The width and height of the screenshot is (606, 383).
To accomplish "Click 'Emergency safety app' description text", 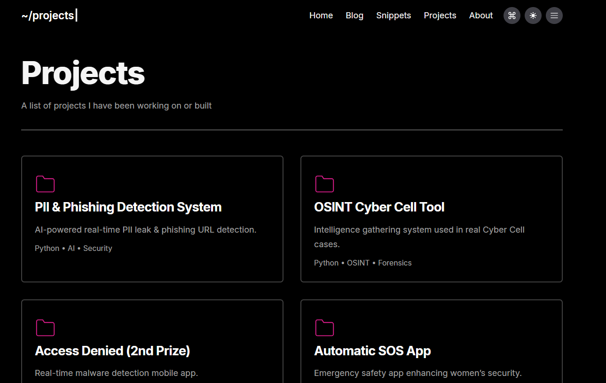I will click(418, 373).
